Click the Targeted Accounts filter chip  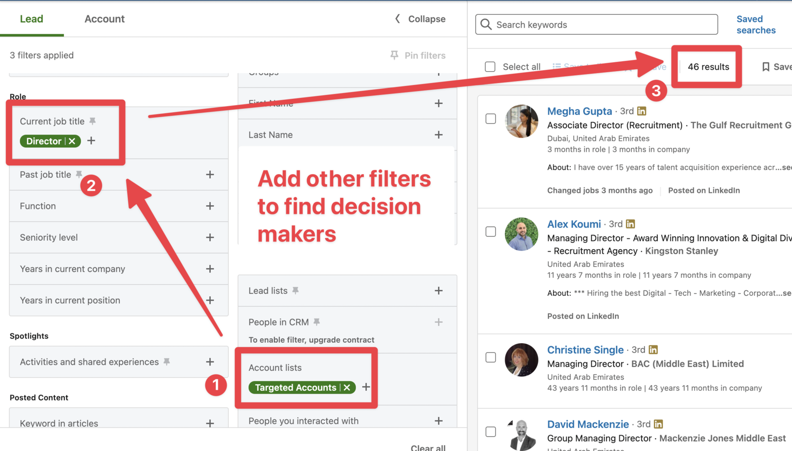click(302, 388)
